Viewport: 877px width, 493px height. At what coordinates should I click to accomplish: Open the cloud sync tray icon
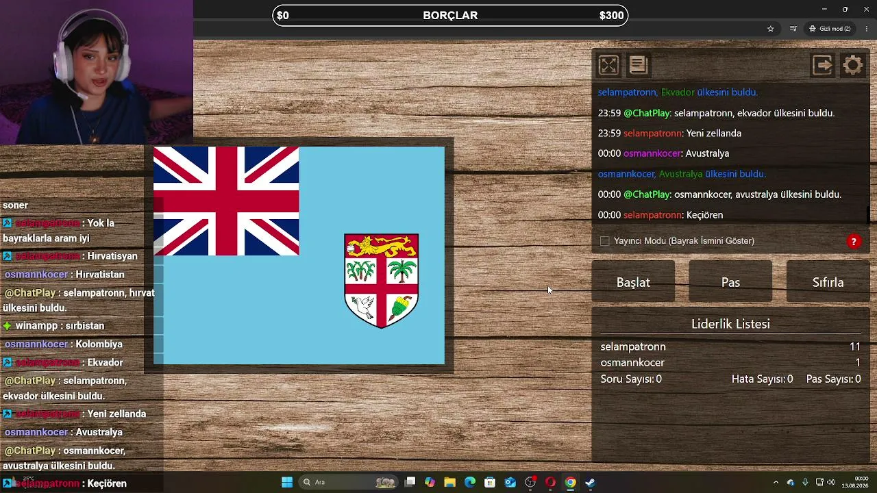click(x=791, y=483)
